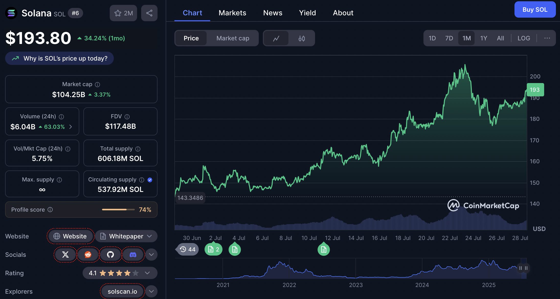The image size is (560, 299).
Task: Open the 4 Jul news document marker
Action: 235,249
